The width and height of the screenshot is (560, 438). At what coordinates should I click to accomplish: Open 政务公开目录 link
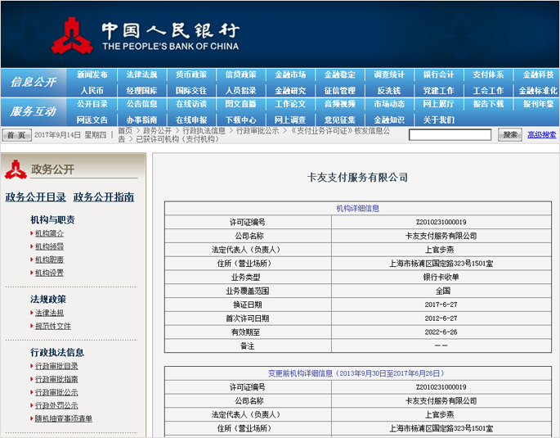click(36, 197)
